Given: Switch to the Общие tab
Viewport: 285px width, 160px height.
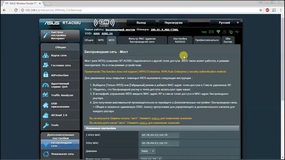Looking at the screenshot, I should [x=89, y=40].
